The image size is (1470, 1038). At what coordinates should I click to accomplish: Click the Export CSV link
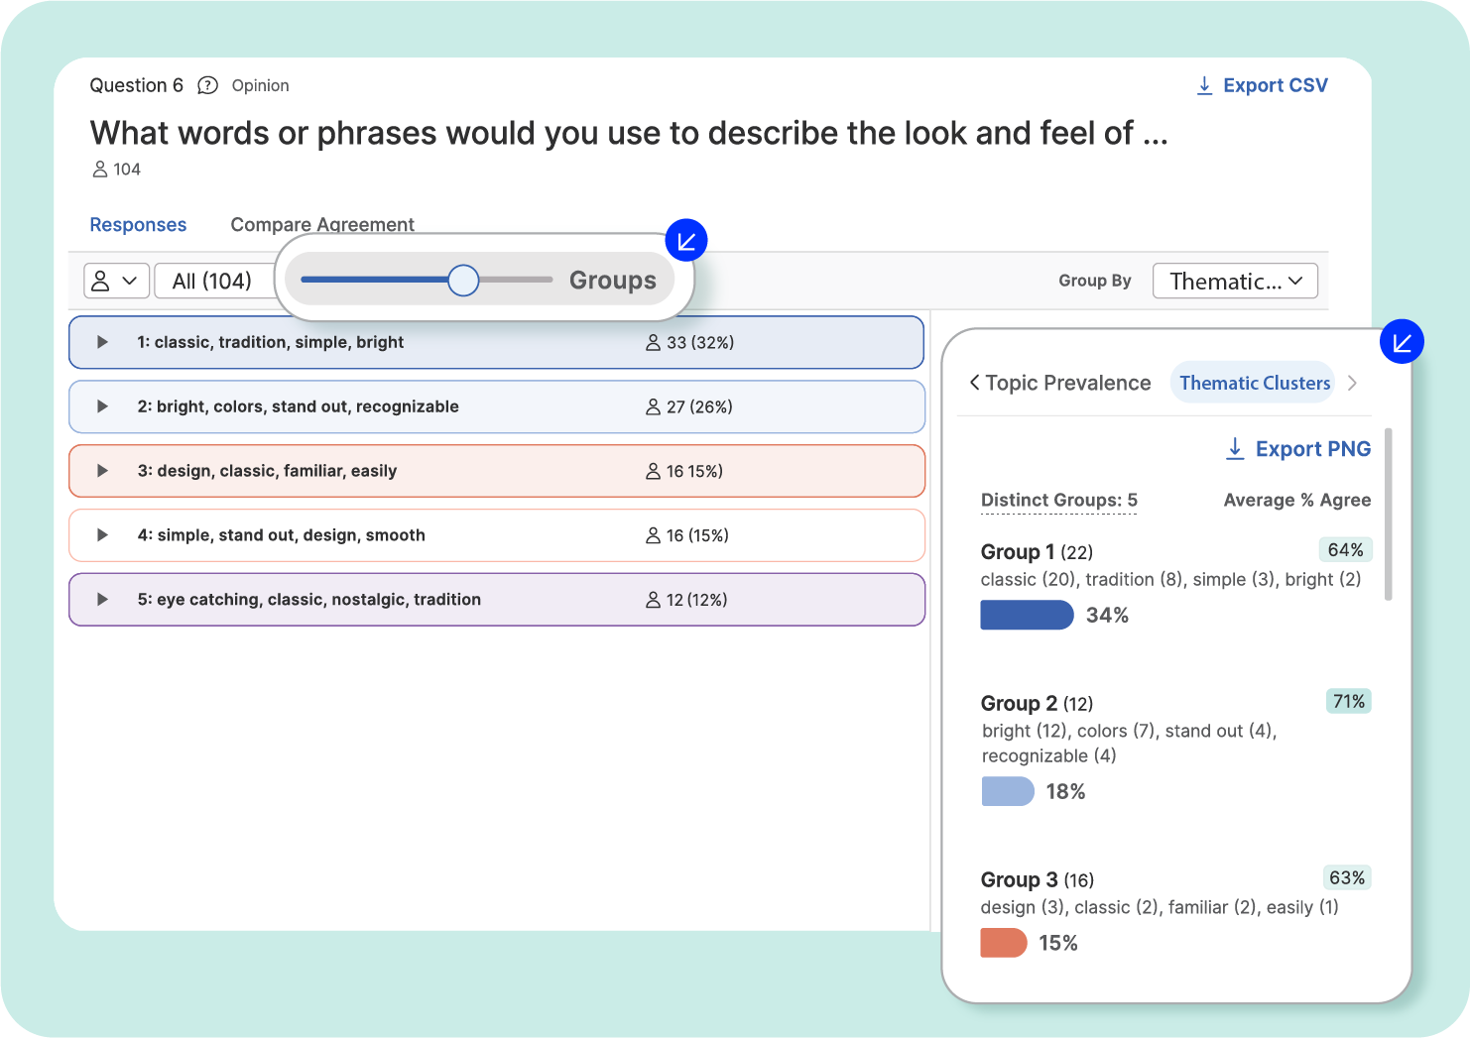click(x=1275, y=85)
